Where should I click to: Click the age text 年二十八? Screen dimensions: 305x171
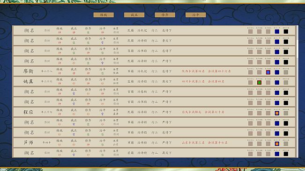pyautogui.click(x=47, y=71)
